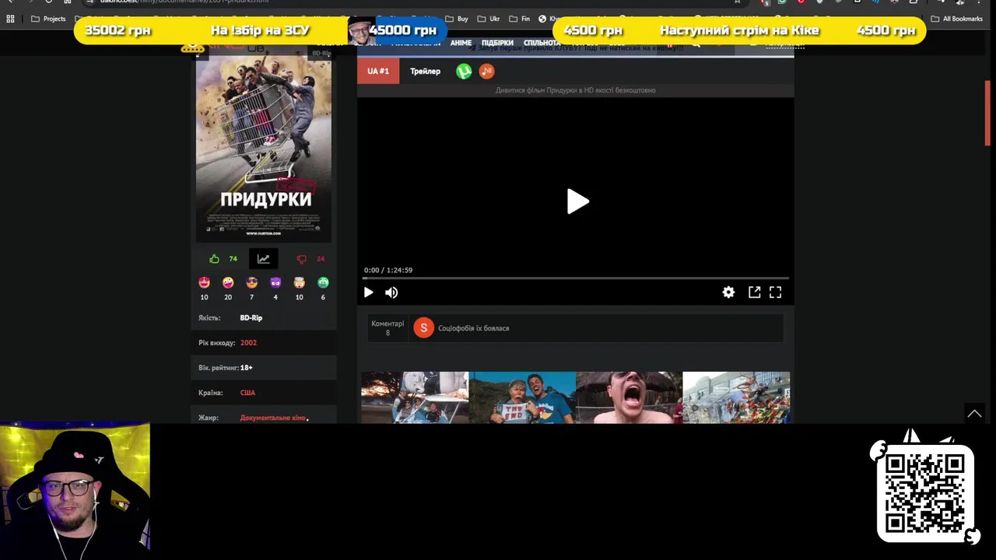The image size is (996, 560).
Task: Open the barbecue scene screenshot thumbnail
Action: 415,397
